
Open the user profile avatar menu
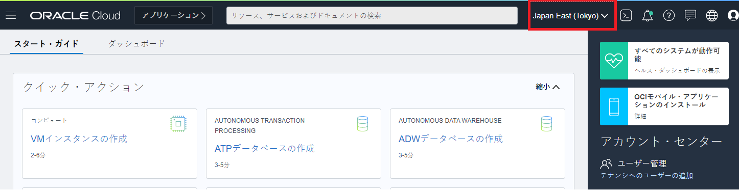[x=733, y=15]
